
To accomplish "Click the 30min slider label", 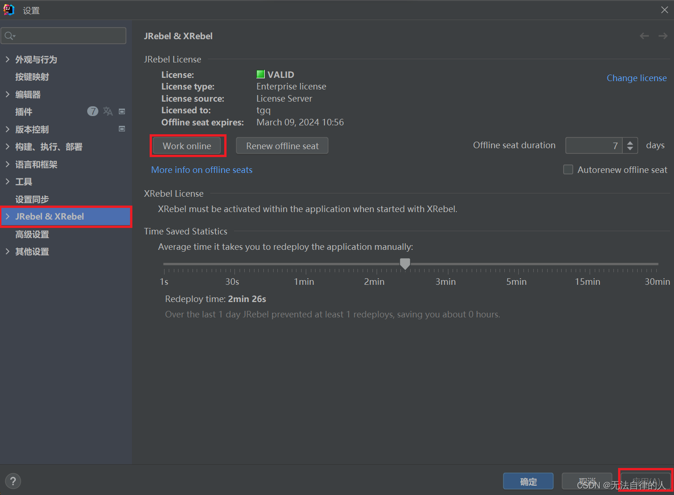I will (657, 282).
